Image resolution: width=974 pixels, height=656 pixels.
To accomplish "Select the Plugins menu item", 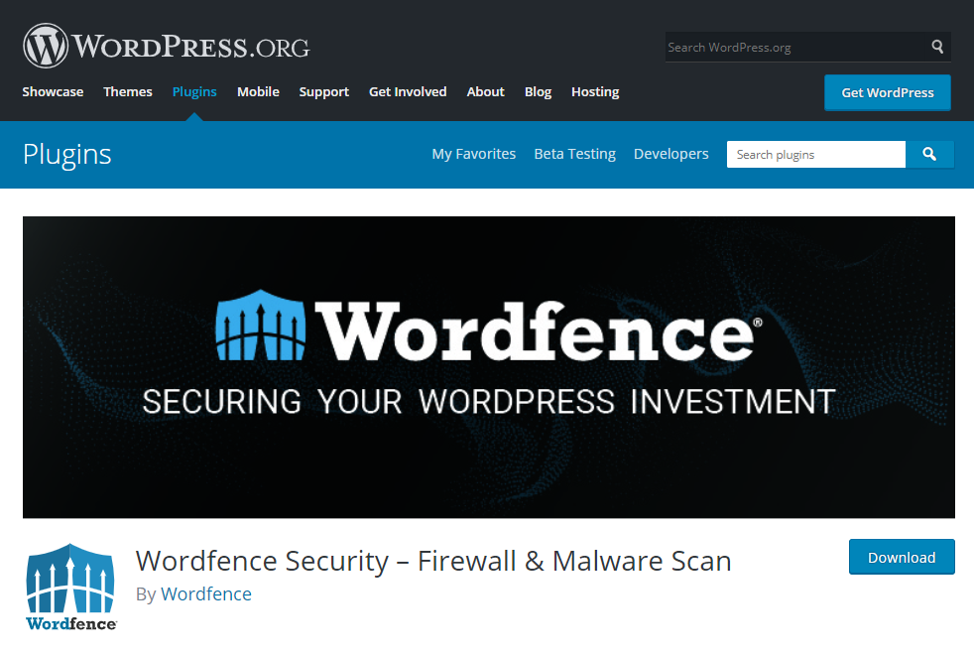I will click(194, 92).
